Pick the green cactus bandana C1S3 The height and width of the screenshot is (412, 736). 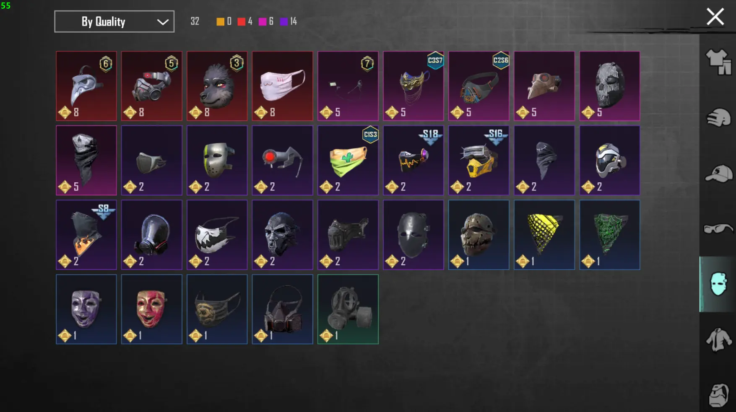[x=348, y=161]
